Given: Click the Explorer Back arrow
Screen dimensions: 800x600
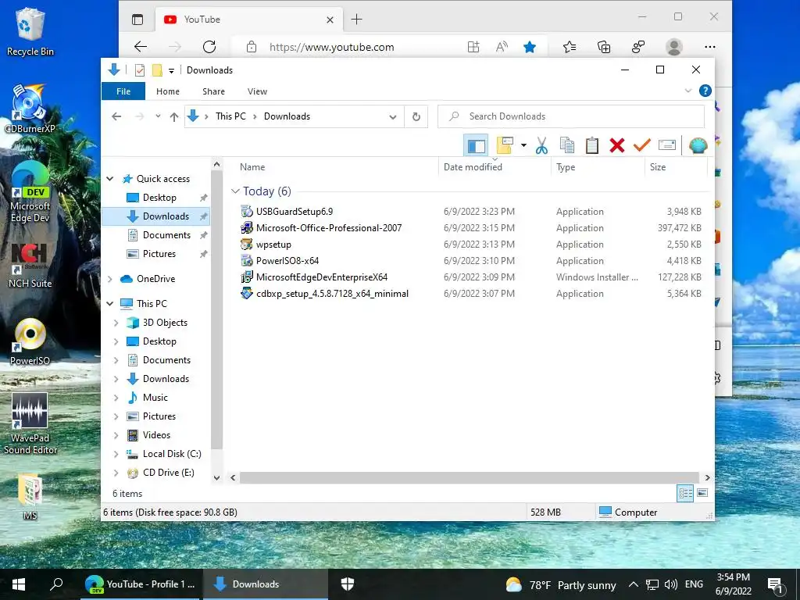Looking at the screenshot, I should pyautogui.click(x=116, y=117).
